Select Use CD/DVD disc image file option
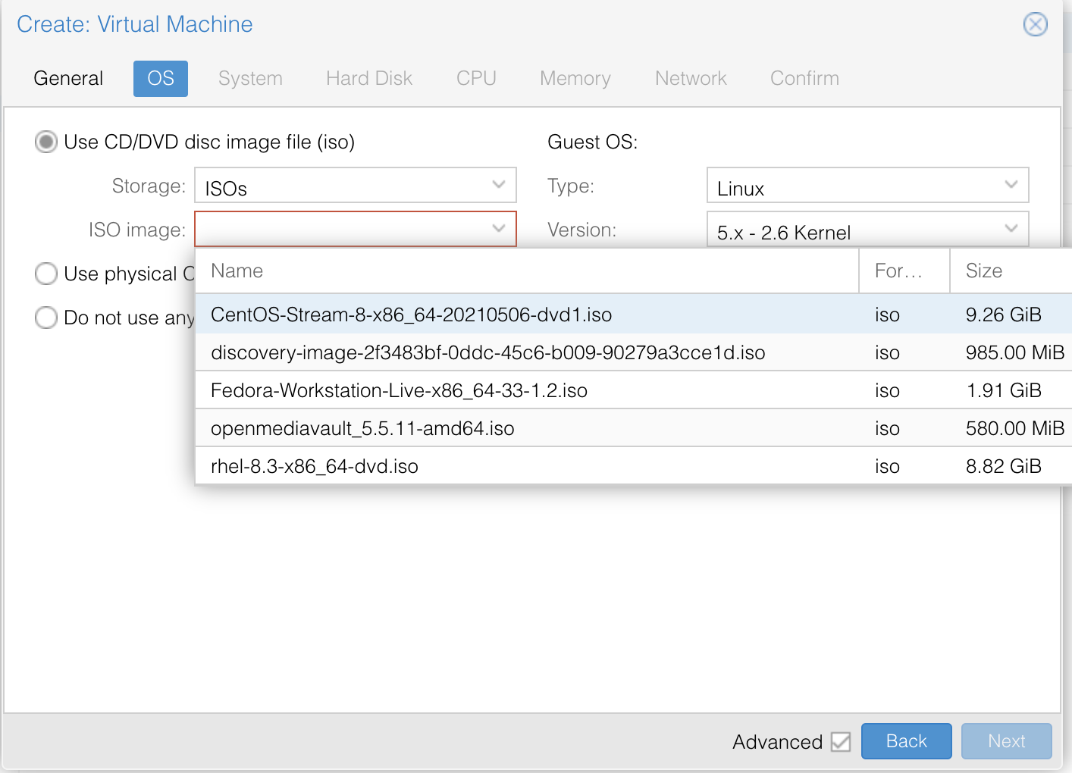1072x773 pixels. [46, 142]
